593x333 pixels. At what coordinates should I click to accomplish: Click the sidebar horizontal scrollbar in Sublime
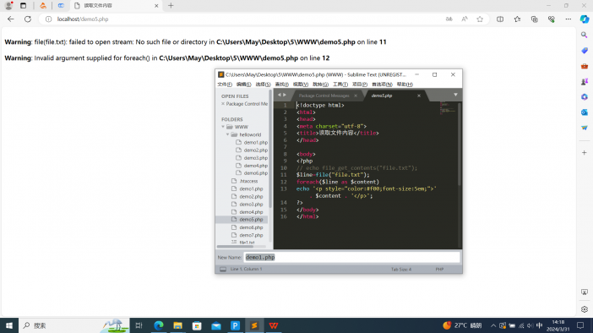pos(235,246)
